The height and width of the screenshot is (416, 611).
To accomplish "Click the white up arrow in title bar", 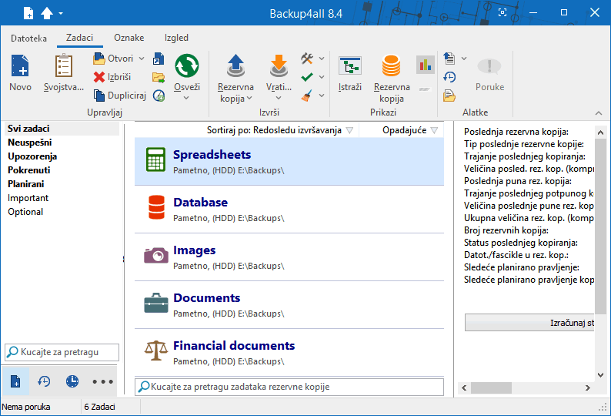I will pos(47,13).
